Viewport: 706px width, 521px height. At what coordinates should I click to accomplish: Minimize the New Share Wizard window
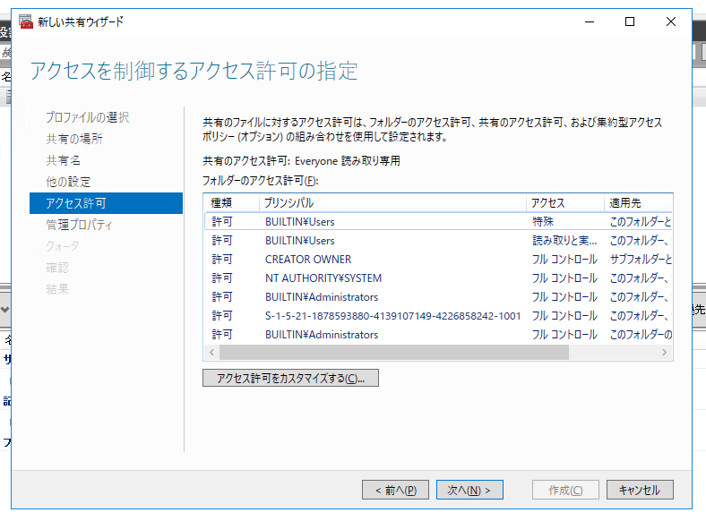(x=590, y=21)
